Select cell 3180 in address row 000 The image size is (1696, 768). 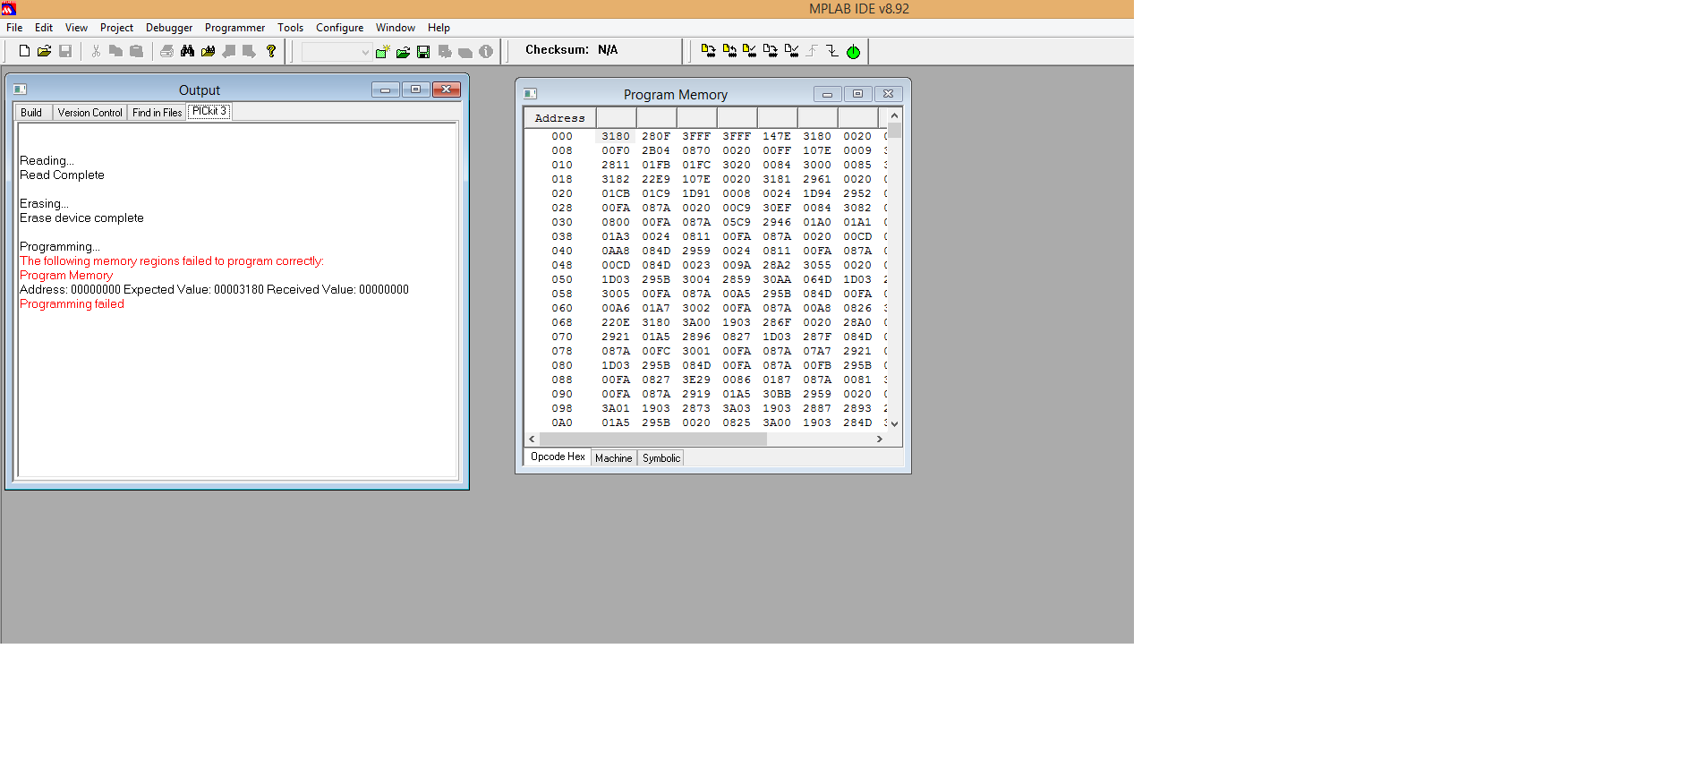pyautogui.click(x=616, y=136)
